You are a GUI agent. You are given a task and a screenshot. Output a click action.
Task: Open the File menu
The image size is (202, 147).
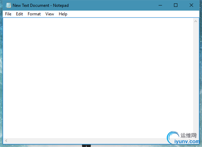tap(8, 14)
